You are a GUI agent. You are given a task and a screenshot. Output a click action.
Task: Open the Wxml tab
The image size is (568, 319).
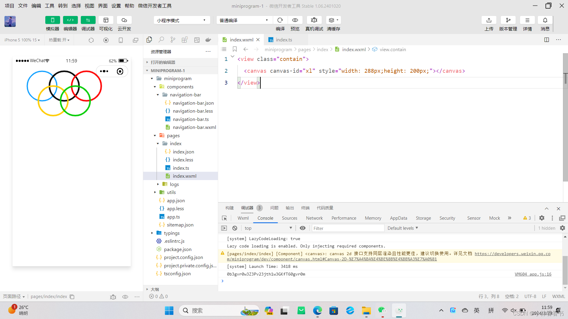243,218
